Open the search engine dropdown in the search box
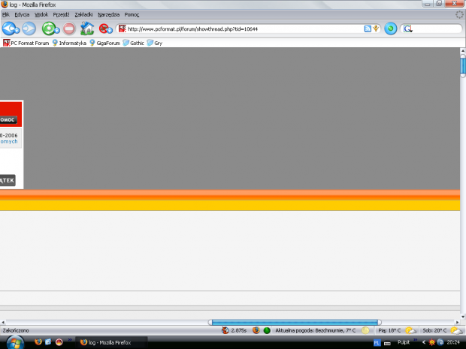 (407, 29)
